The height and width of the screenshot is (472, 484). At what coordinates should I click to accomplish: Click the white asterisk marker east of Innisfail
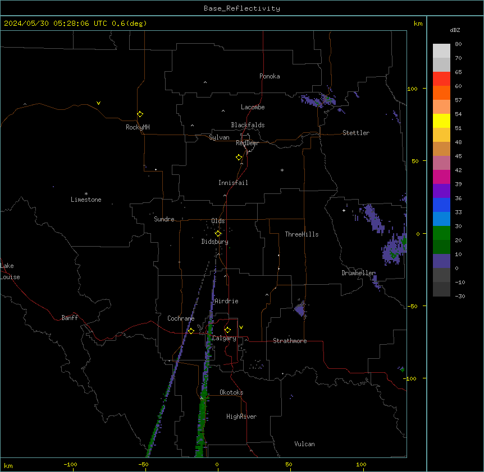(282, 170)
